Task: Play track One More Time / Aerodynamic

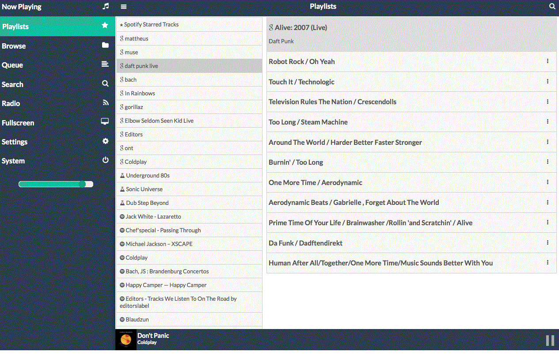Action: point(316,182)
